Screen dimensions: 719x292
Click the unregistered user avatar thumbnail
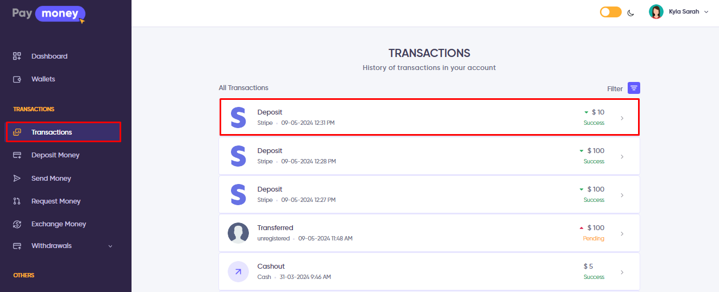(238, 233)
